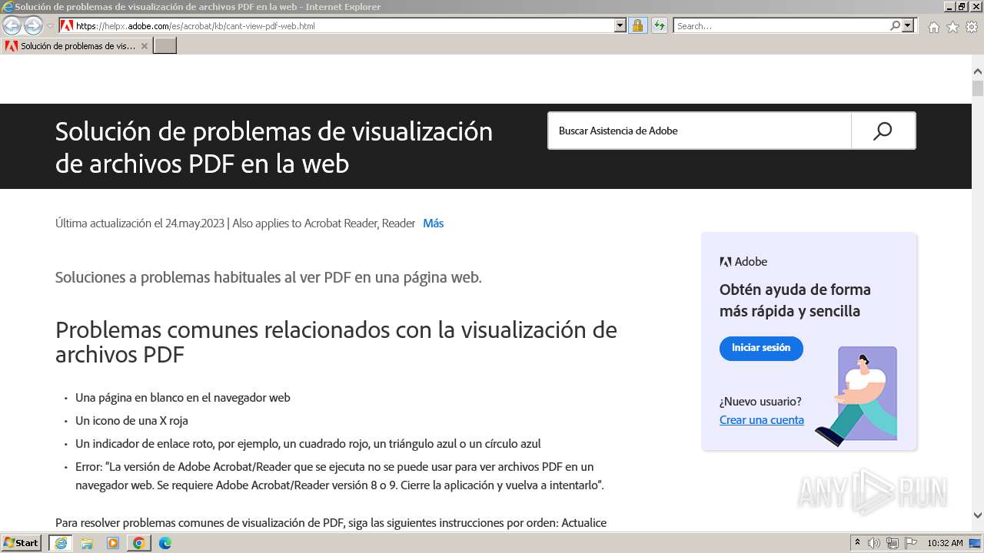Click the magnifier in browser search box
984x553 pixels.
(x=895, y=25)
